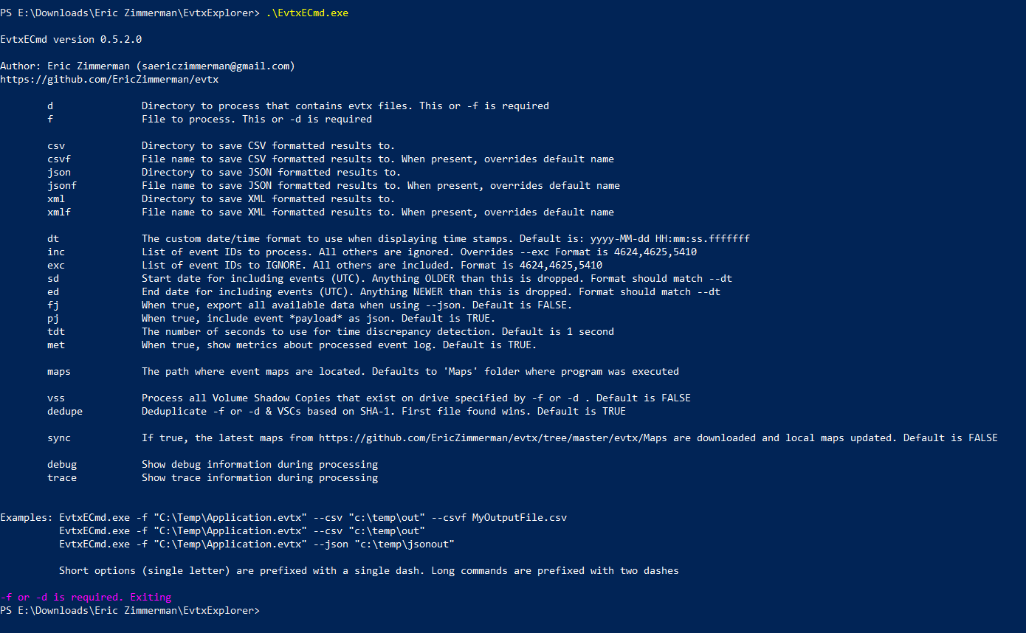This screenshot has width=1026, height=633.
Task: Click the 'csvf' option name
Action: pyautogui.click(x=59, y=159)
